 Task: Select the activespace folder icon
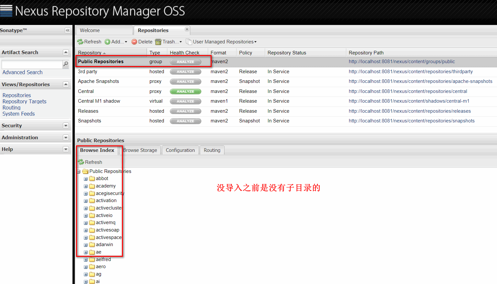pos(92,237)
